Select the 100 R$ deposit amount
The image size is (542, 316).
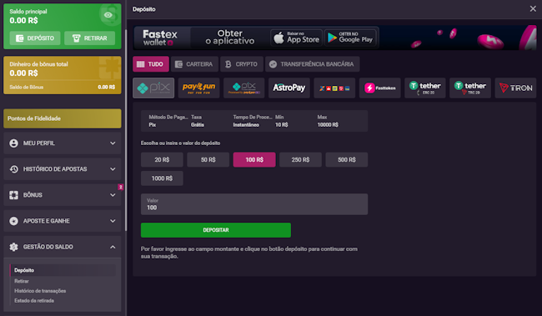pos(254,160)
